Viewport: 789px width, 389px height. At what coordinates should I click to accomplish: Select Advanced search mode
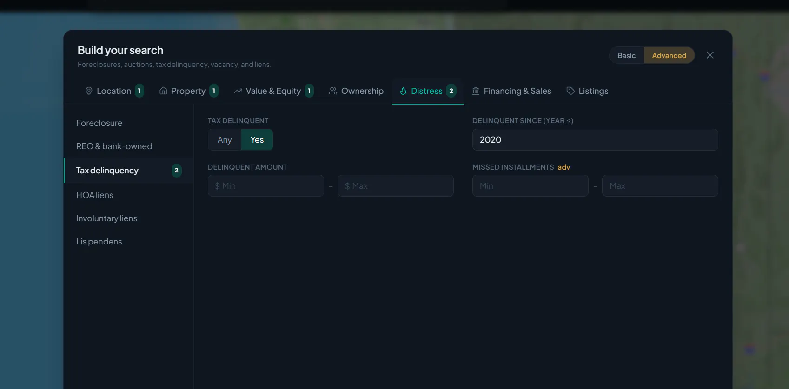(x=669, y=55)
